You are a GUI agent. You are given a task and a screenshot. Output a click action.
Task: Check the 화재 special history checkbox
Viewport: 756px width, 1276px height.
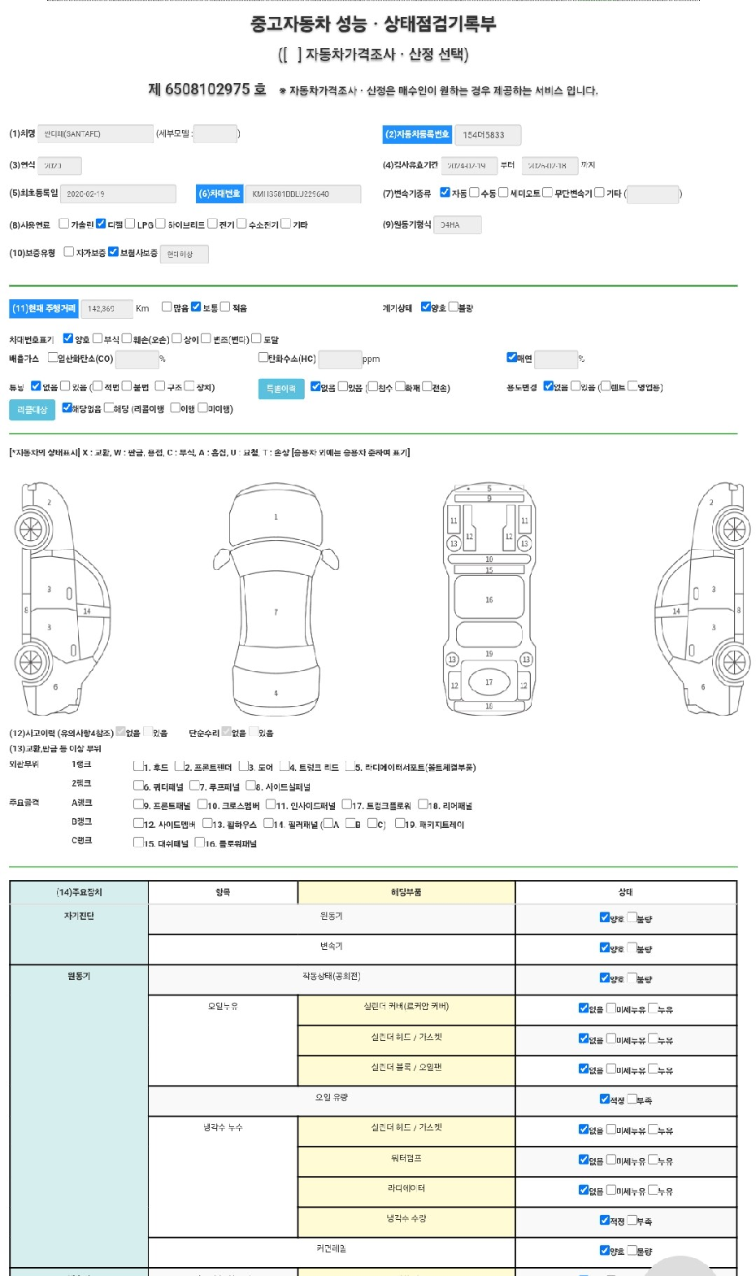coord(400,386)
